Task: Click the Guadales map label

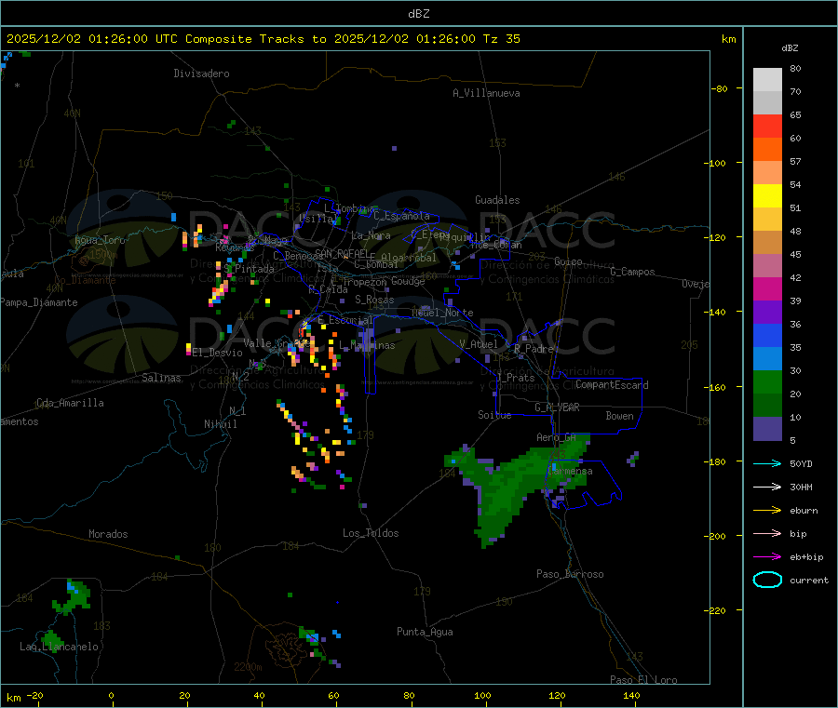Action: 497,200
